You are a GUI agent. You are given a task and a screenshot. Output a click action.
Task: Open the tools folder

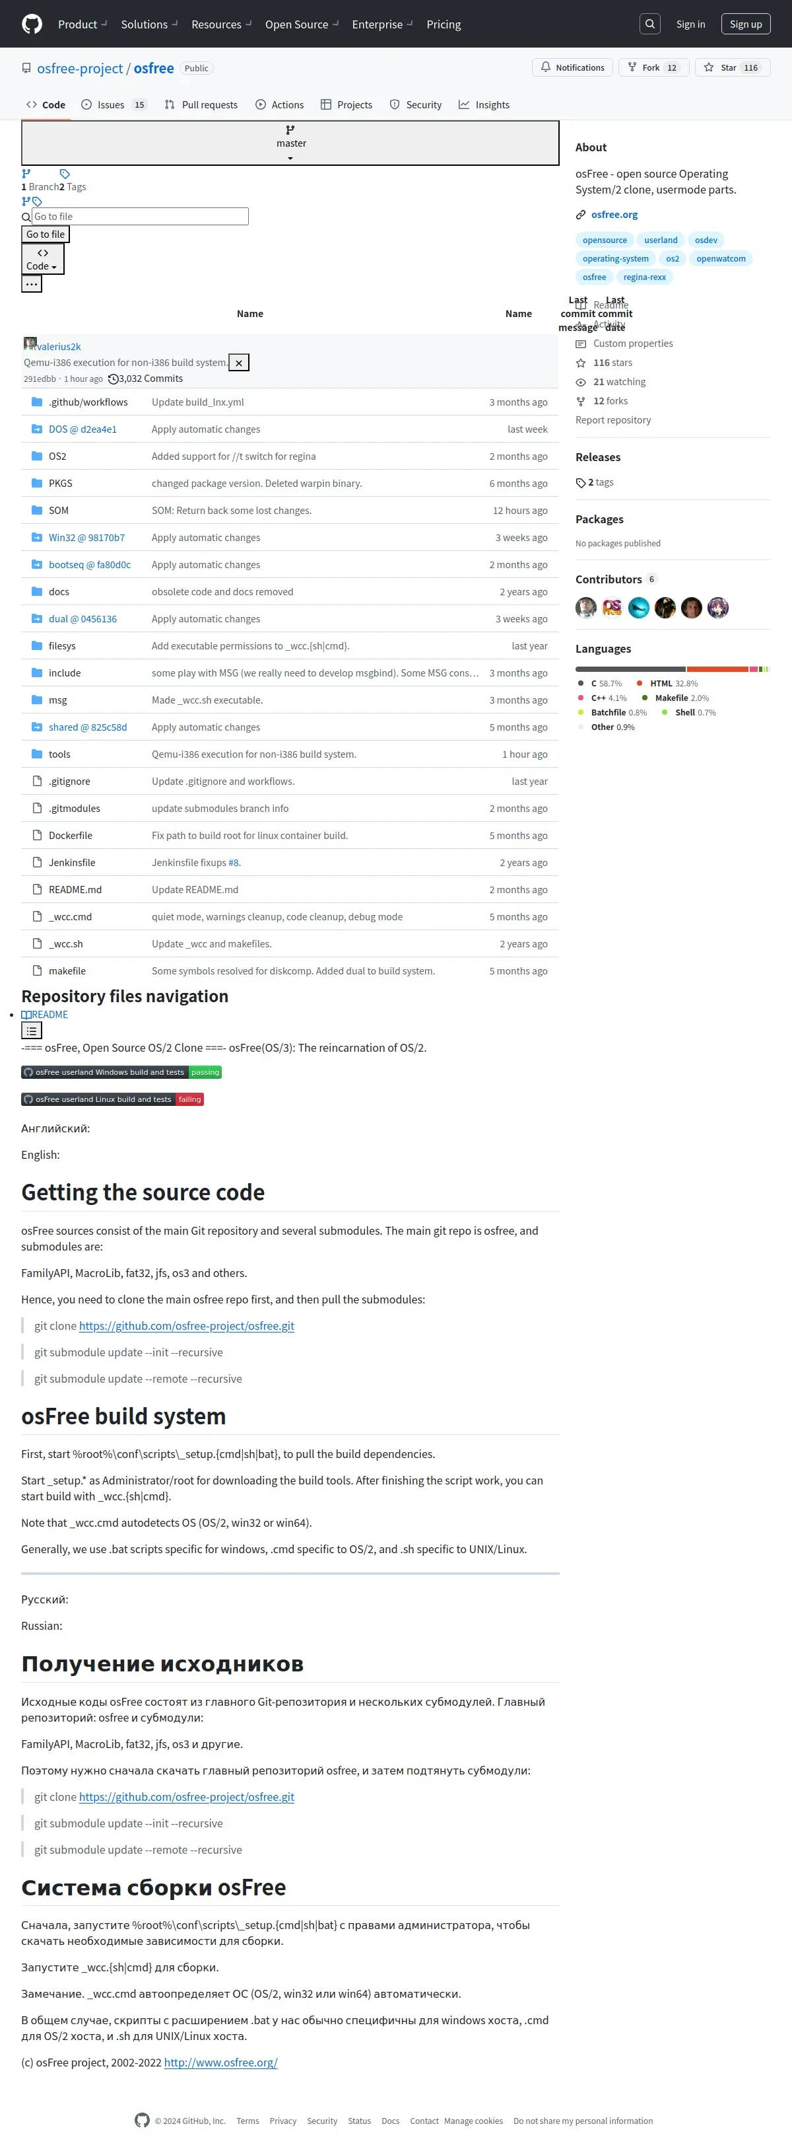coord(59,754)
